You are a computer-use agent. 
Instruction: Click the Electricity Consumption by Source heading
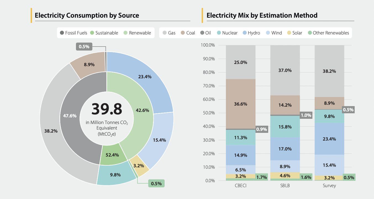pyautogui.click(x=87, y=15)
